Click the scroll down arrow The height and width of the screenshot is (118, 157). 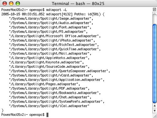click(154, 110)
